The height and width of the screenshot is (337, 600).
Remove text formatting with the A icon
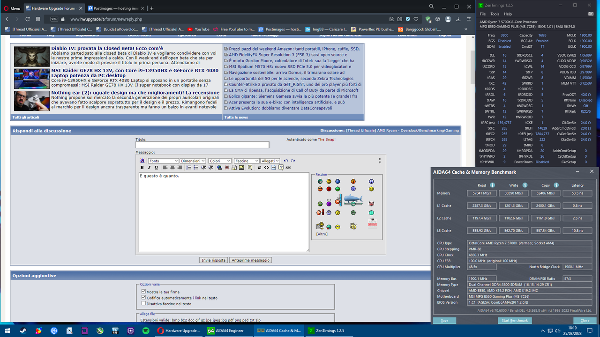click(x=142, y=161)
